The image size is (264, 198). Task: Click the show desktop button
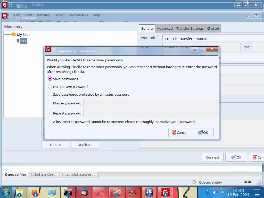pyautogui.click(x=257, y=192)
